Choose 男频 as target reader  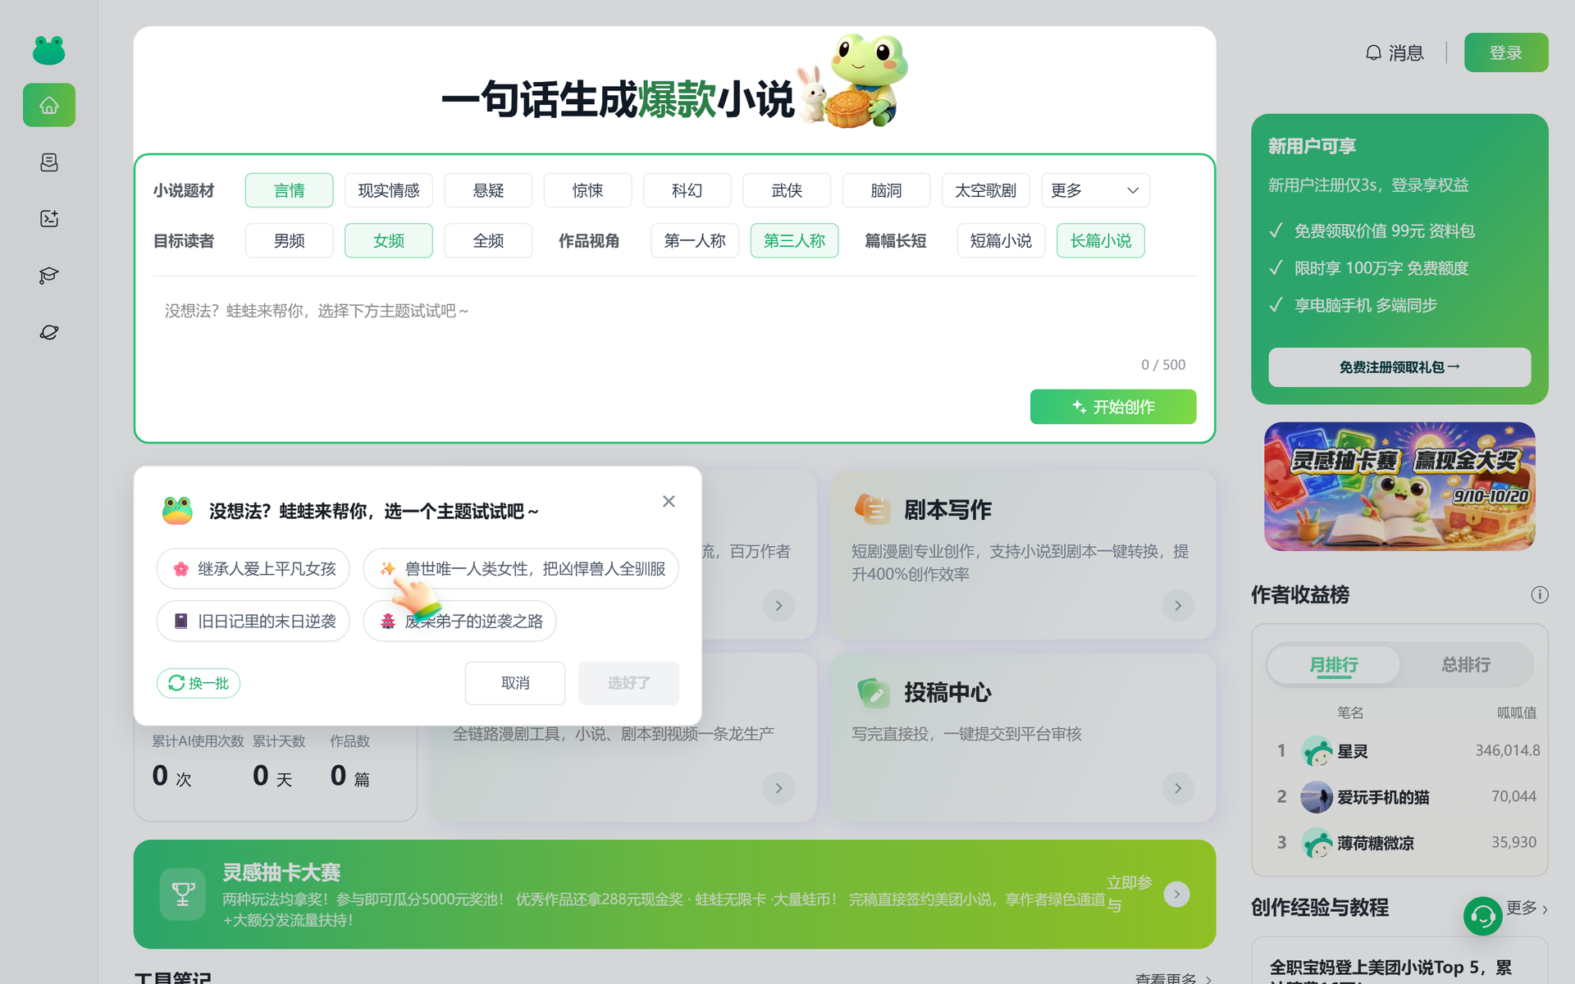(289, 241)
